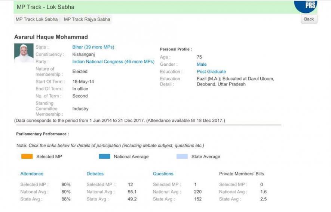Open Questions participation link
331x212 pixels.
(163, 174)
